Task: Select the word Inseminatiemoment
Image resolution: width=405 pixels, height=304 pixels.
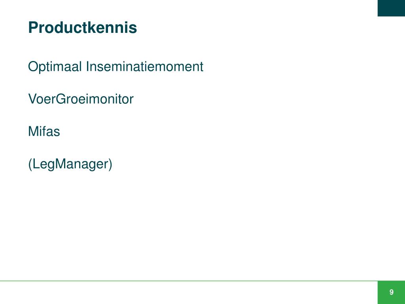Action: (x=145, y=66)
